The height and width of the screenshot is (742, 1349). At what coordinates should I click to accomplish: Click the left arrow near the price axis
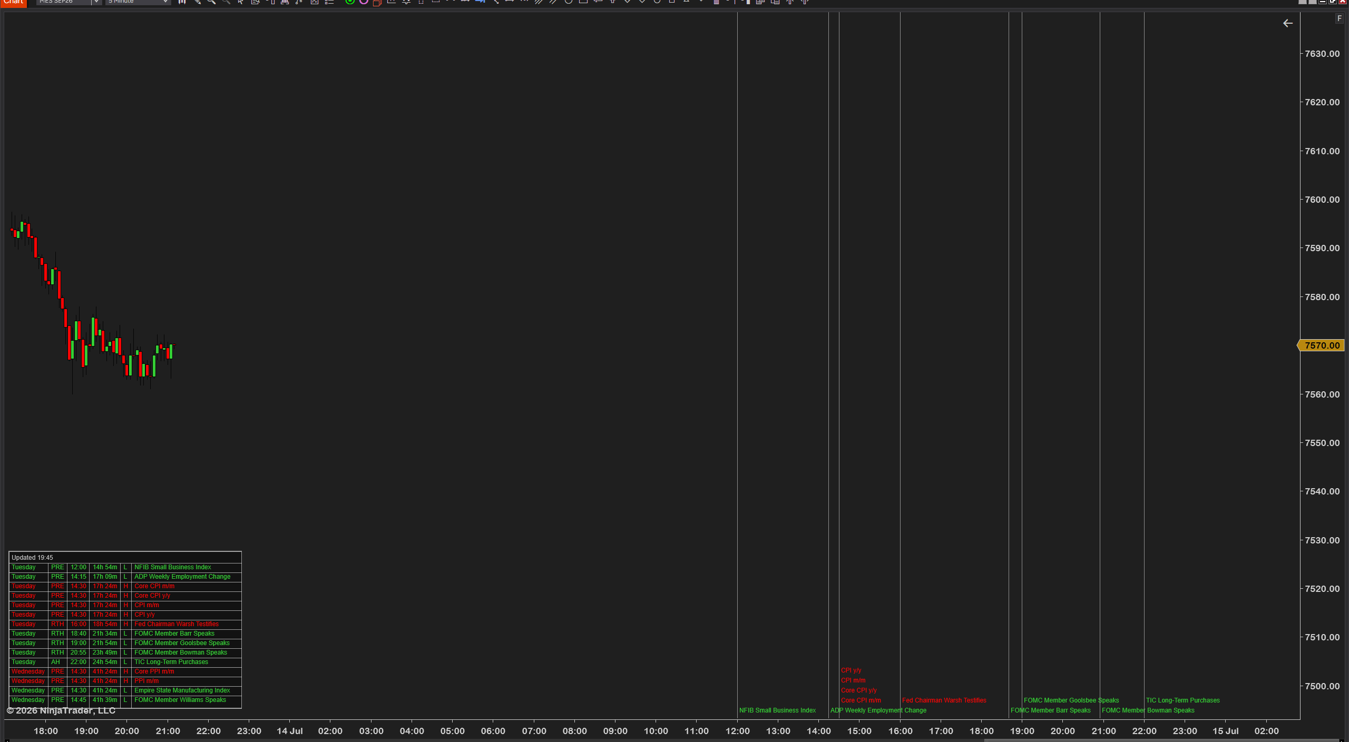coord(1288,23)
